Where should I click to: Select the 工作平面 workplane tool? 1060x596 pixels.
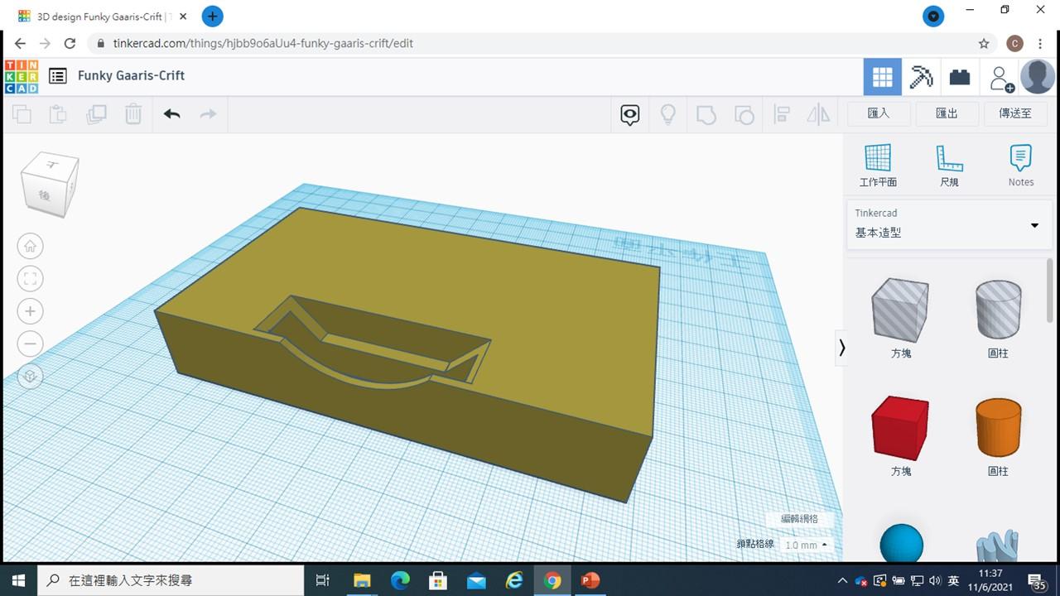click(878, 166)
